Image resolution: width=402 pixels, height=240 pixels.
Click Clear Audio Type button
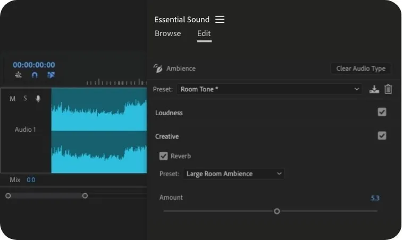point(361,68)
